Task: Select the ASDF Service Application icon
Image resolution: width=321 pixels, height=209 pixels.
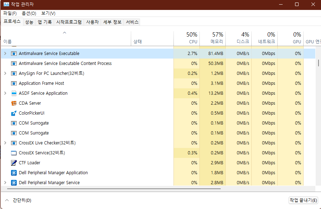Action: pyautogui.click(x=14, y=93)
